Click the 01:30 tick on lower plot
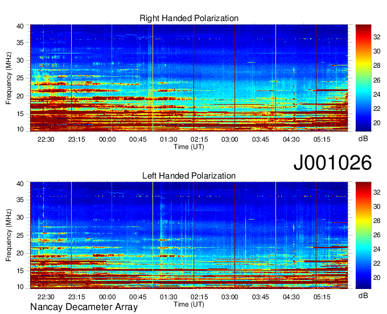Viewport: 387px width, 314px height. 168,298
